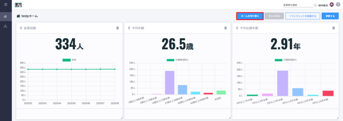Toggle the 社員数(累計) legend in the 平均年齢 chart
Image resolution: width=343 pixels, height=121 pixels.
coord(176,60)
